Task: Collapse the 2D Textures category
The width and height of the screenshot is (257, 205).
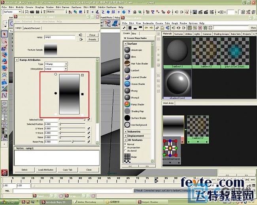Action: click(x=125, y=140)
